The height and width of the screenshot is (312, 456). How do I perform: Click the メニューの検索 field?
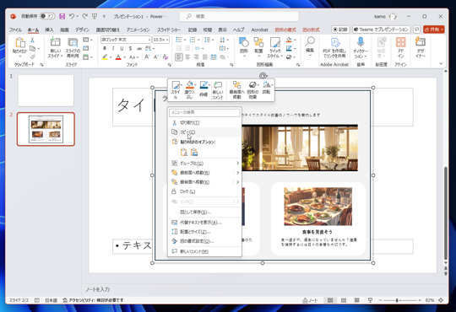click(x=204, y=112)
